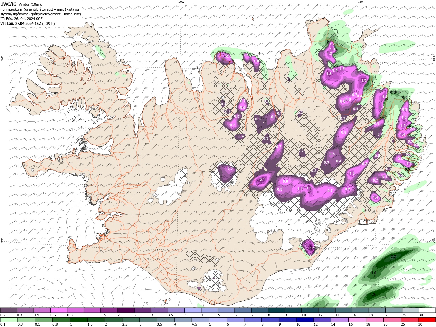Click the 0.2 label on the snow legend scale
This screenshot has width=436, height=327.
[x=3, y=315]
